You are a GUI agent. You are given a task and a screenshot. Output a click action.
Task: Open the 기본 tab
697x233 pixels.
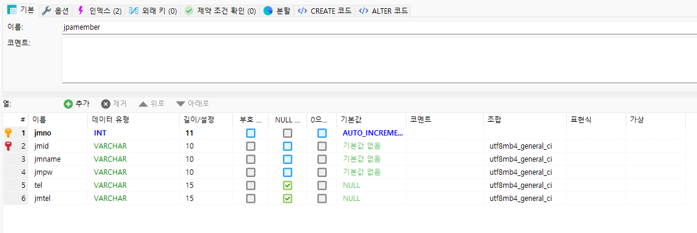point(20,11)
